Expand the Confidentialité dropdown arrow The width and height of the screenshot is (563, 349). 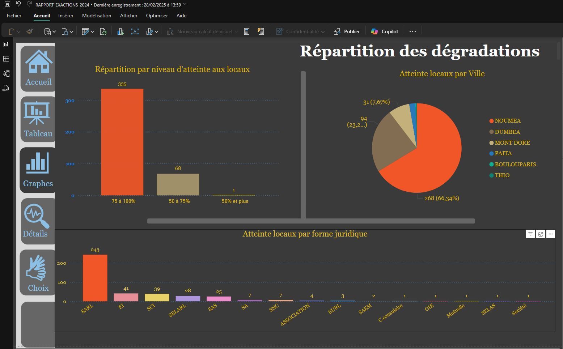pyautogui.click(x=323, y=32)
